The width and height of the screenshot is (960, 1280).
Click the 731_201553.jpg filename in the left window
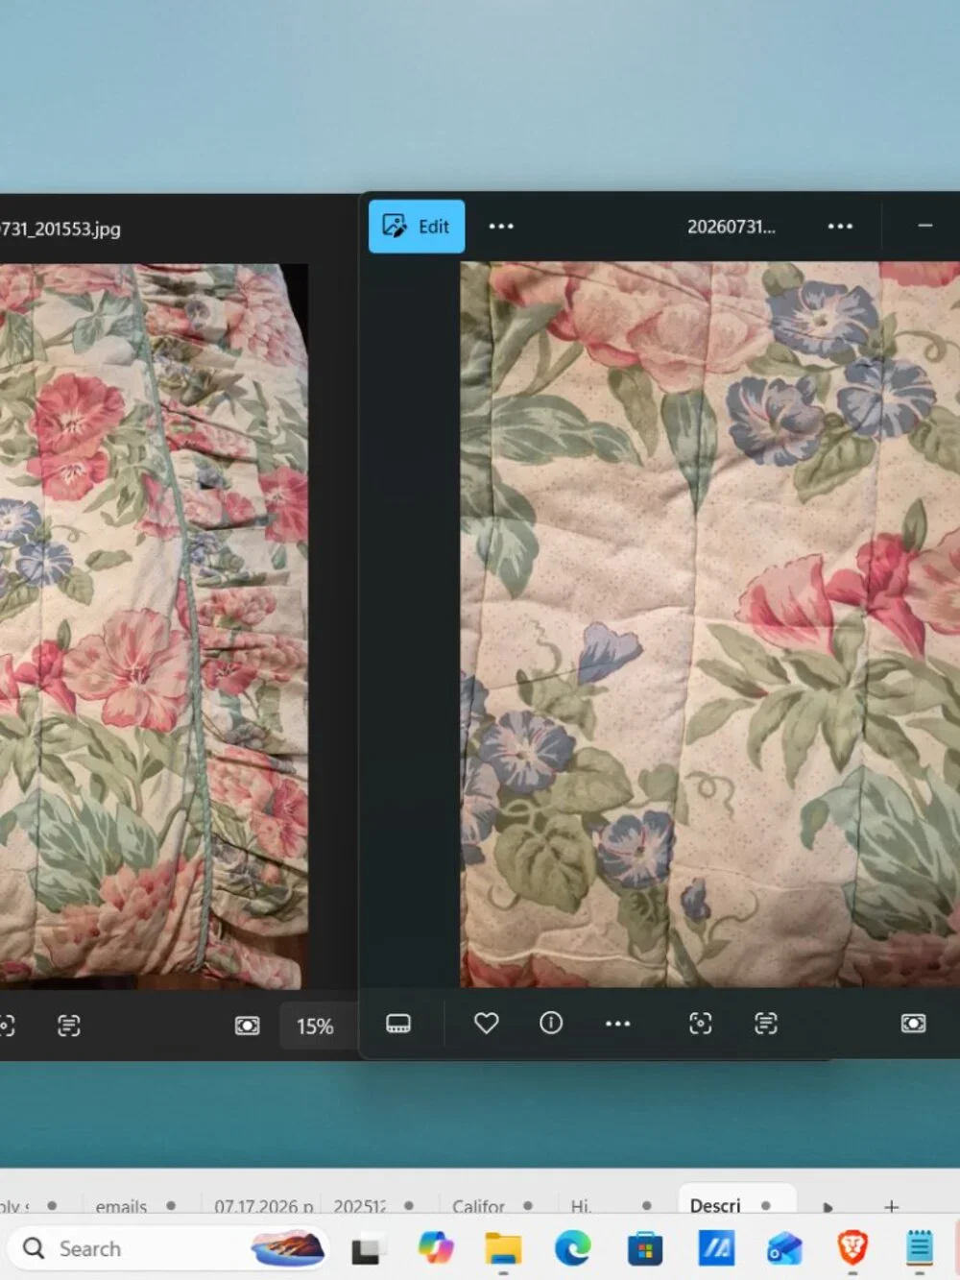pyautogui.click(x=60, y=229)
